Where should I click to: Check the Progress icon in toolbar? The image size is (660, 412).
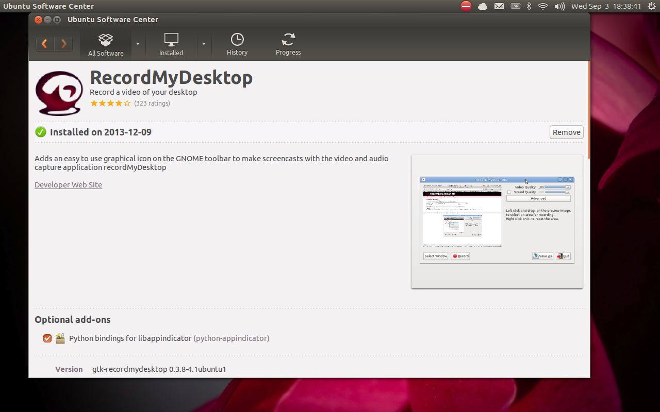288,44
